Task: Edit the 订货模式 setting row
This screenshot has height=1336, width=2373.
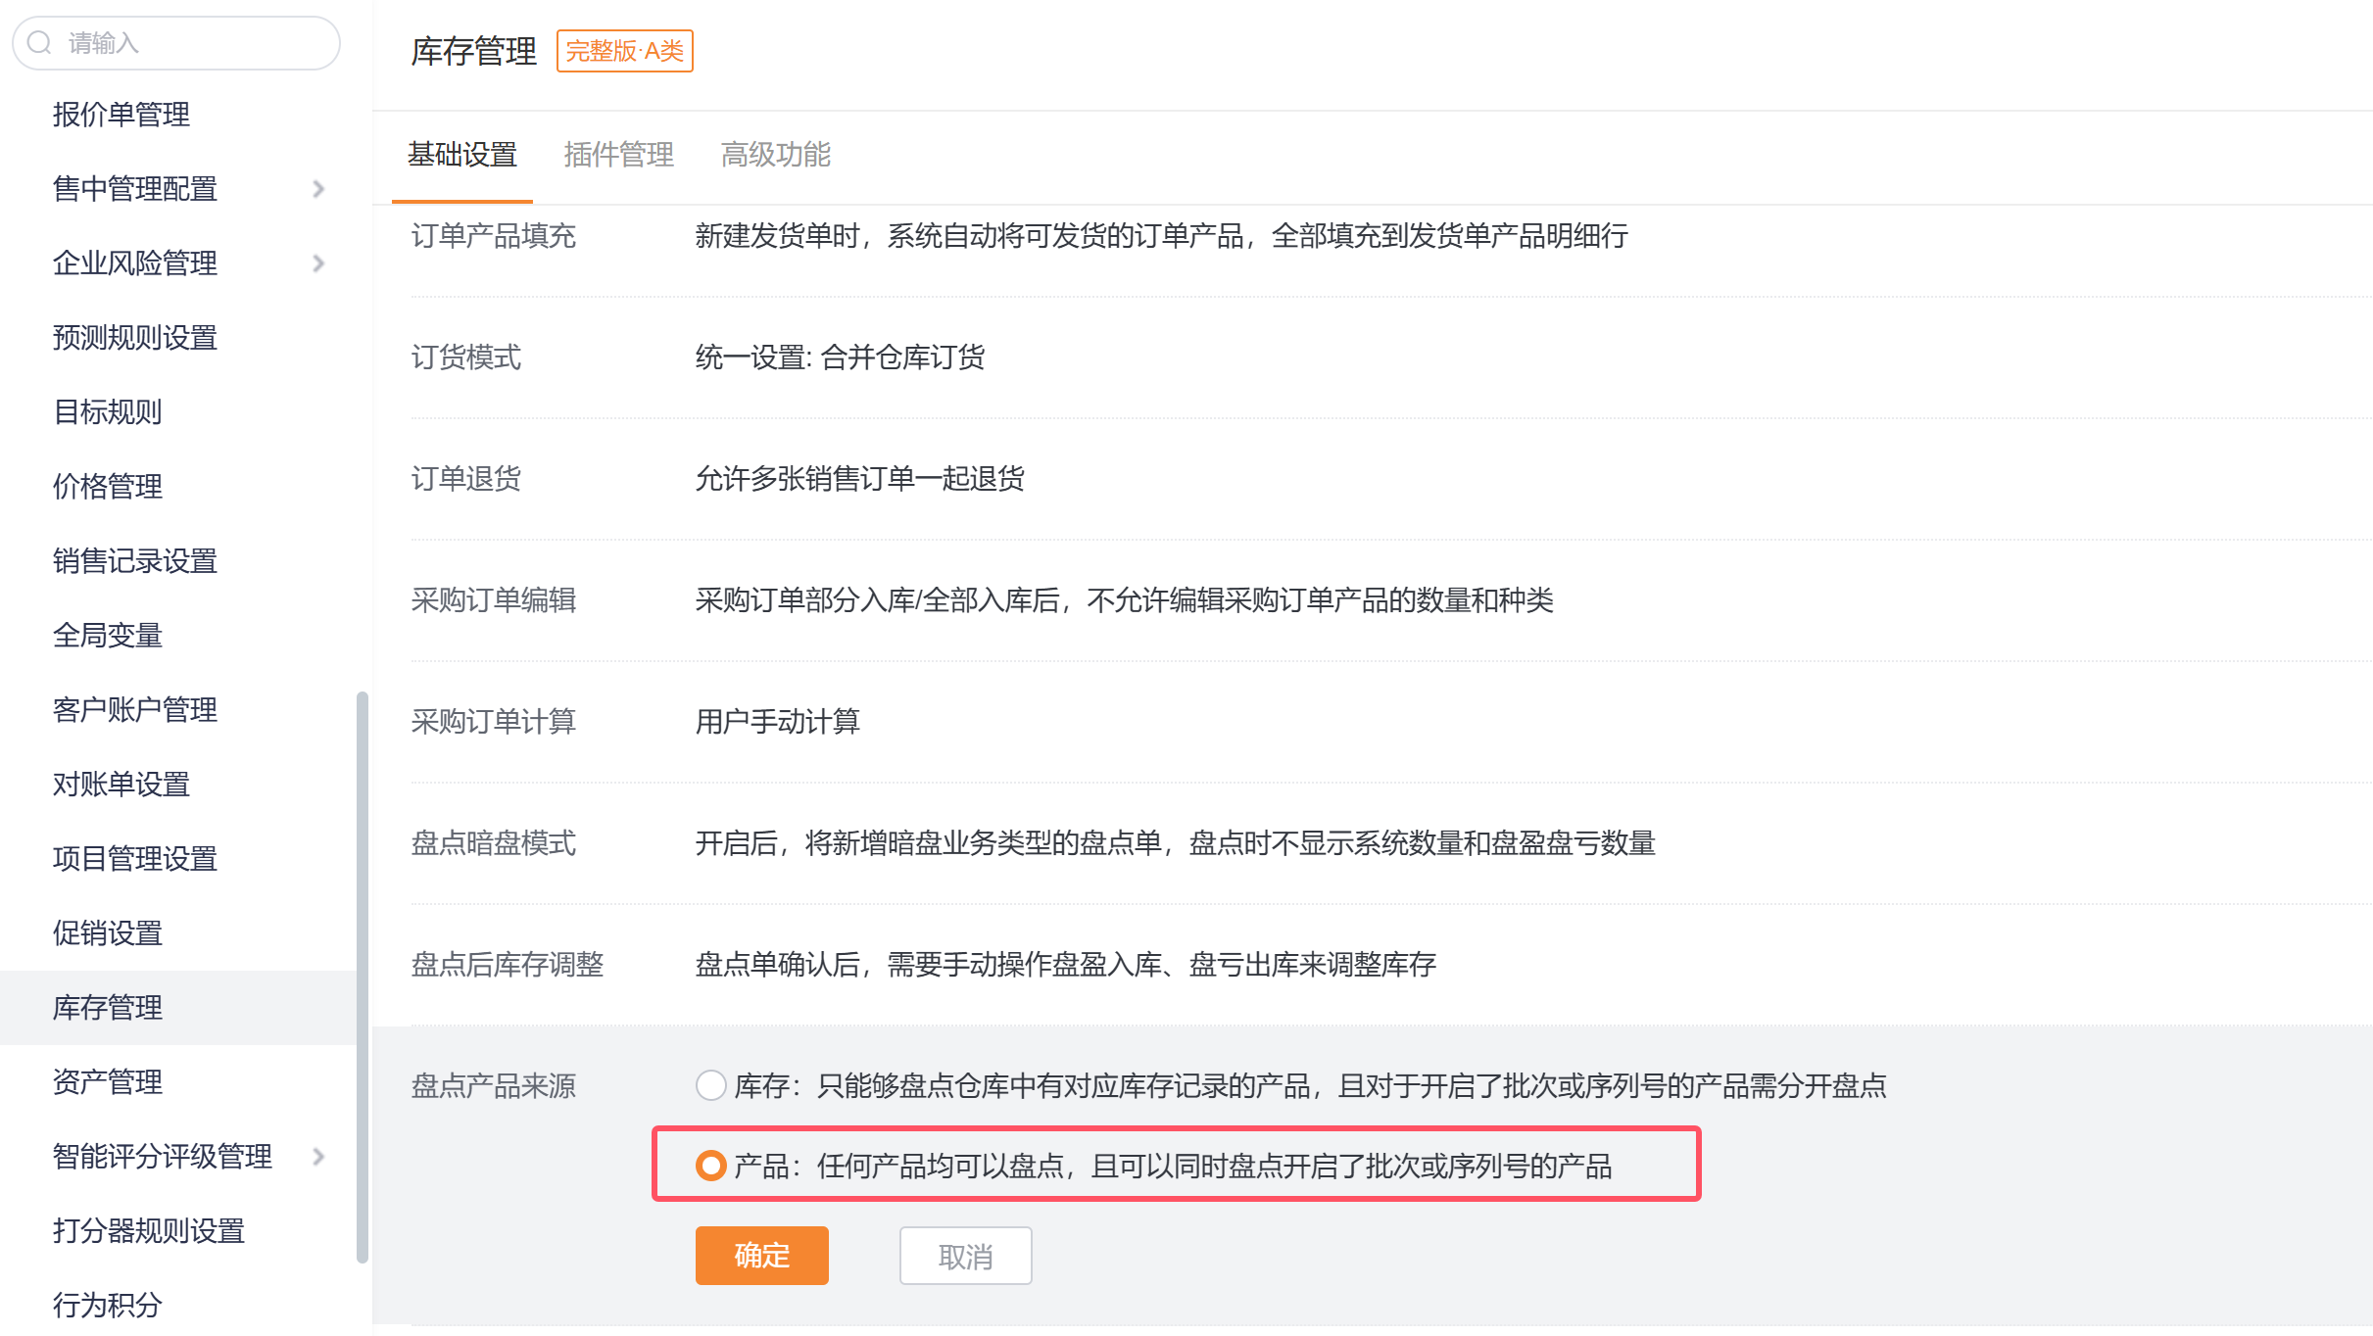Action: (840, 358)
